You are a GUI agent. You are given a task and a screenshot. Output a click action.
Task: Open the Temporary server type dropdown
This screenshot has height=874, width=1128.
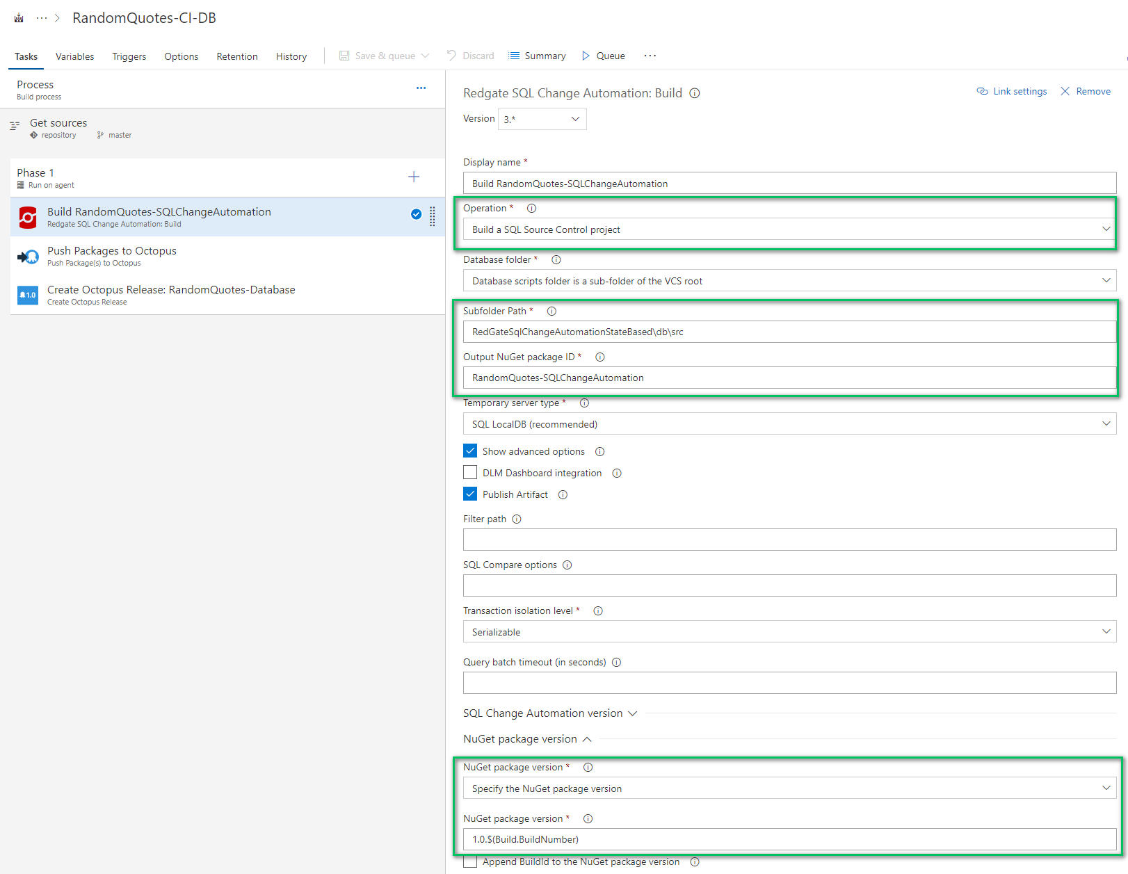[x=1106, y=423]
